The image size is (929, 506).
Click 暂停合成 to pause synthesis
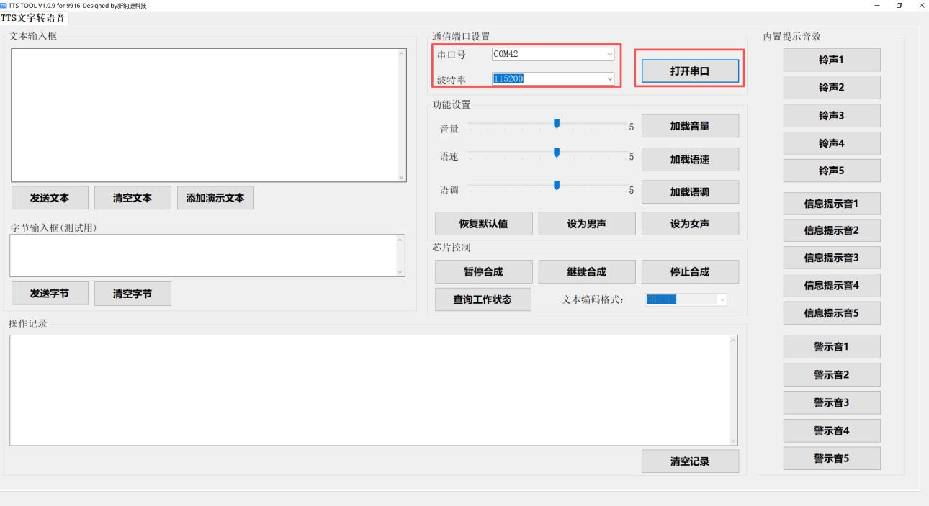click(x=483, y=272)
